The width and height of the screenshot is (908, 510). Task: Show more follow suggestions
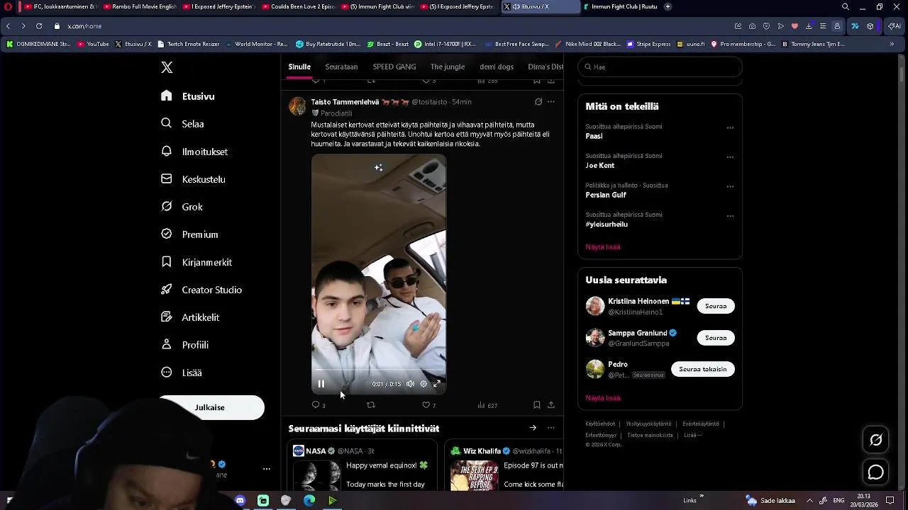[x=603, y=398]
